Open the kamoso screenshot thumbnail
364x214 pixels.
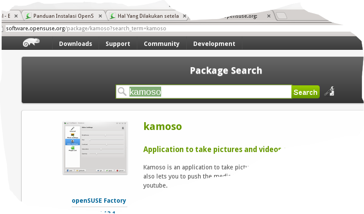[95, 148]
